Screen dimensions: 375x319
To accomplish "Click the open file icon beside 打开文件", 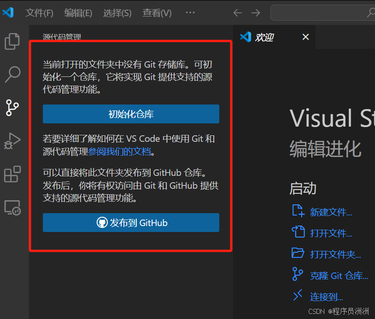I will 298,232.
